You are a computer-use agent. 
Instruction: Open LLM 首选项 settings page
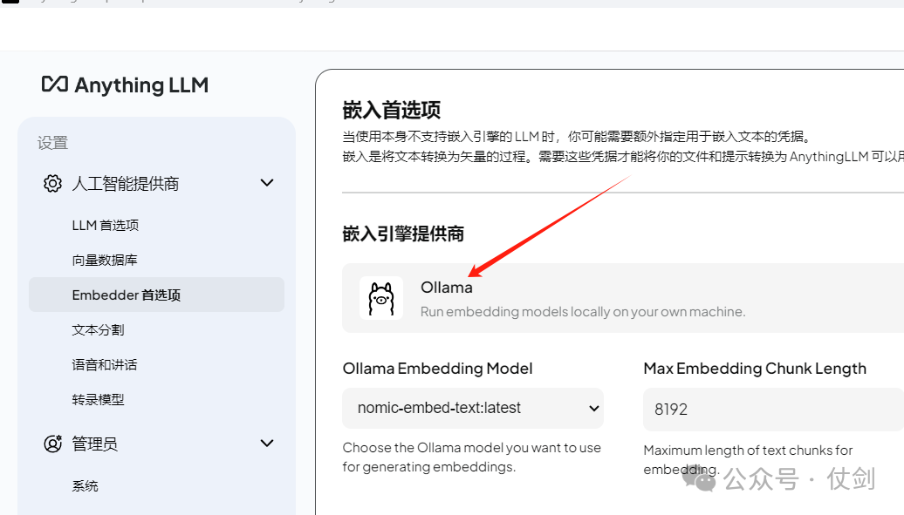(106, 225)
